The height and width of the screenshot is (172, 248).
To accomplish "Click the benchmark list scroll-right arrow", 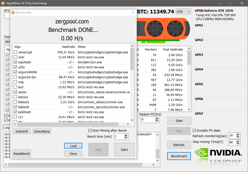I will (x=128, y=124).
